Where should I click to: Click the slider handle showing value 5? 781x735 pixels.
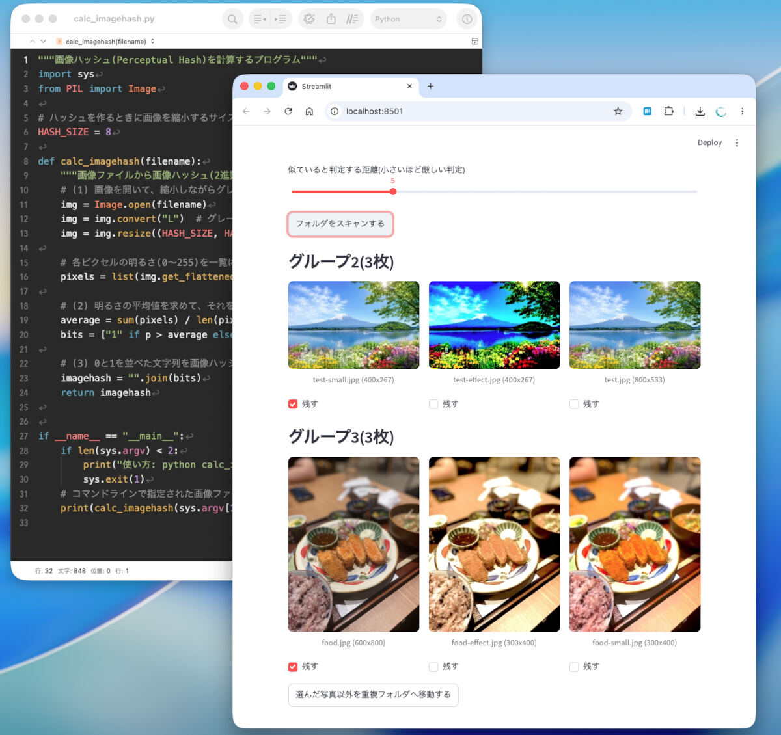coord(393,191)
